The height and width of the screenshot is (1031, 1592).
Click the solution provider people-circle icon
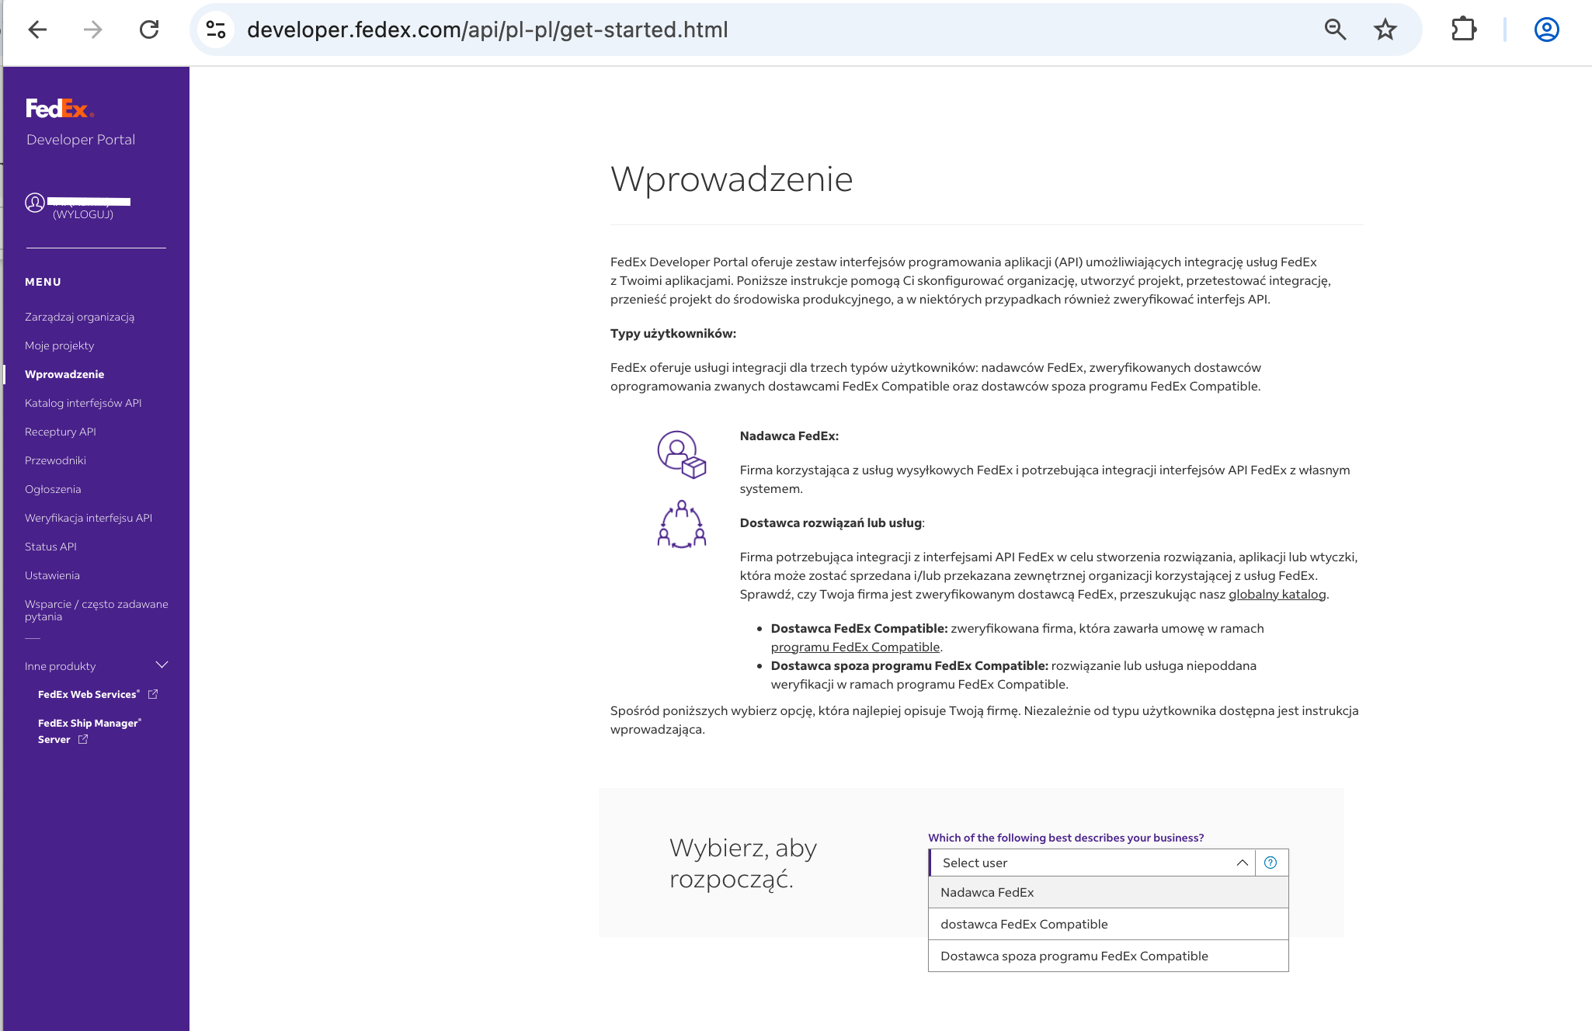tap(681, 525)
